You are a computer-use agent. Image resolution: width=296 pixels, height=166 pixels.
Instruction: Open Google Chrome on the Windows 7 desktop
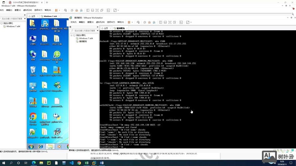pos(33,117)
